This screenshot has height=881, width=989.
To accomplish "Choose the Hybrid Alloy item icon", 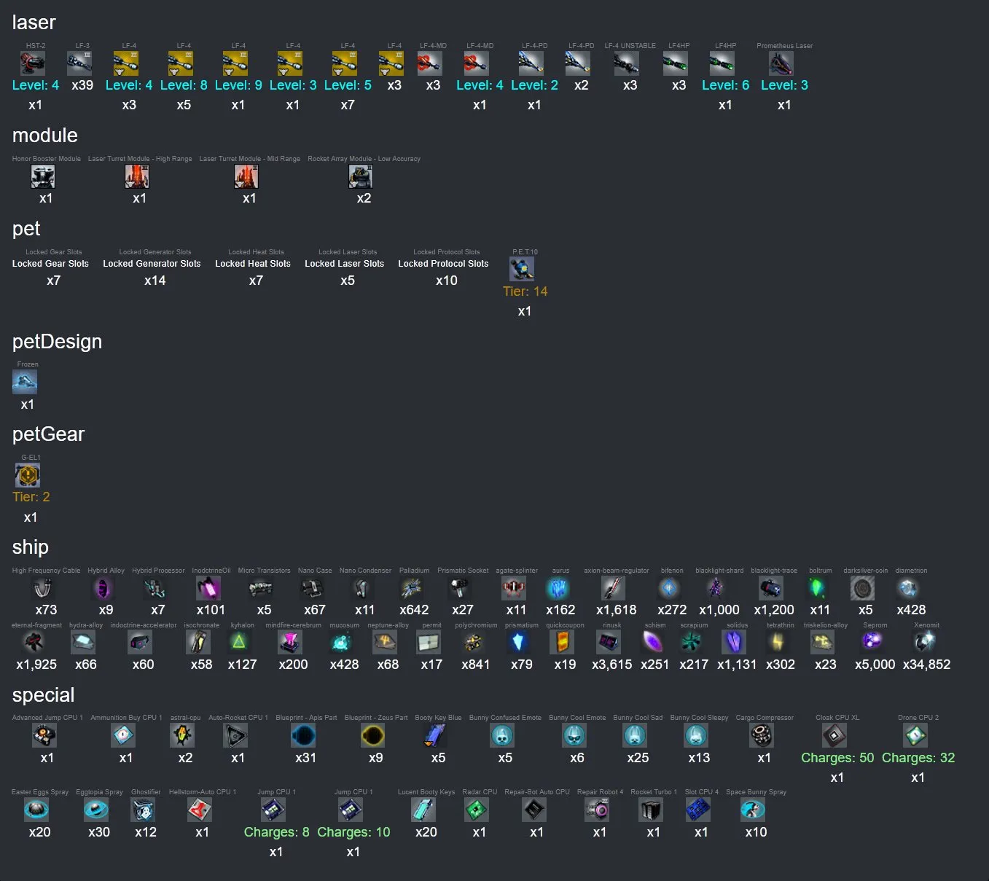I will point(103,588).
